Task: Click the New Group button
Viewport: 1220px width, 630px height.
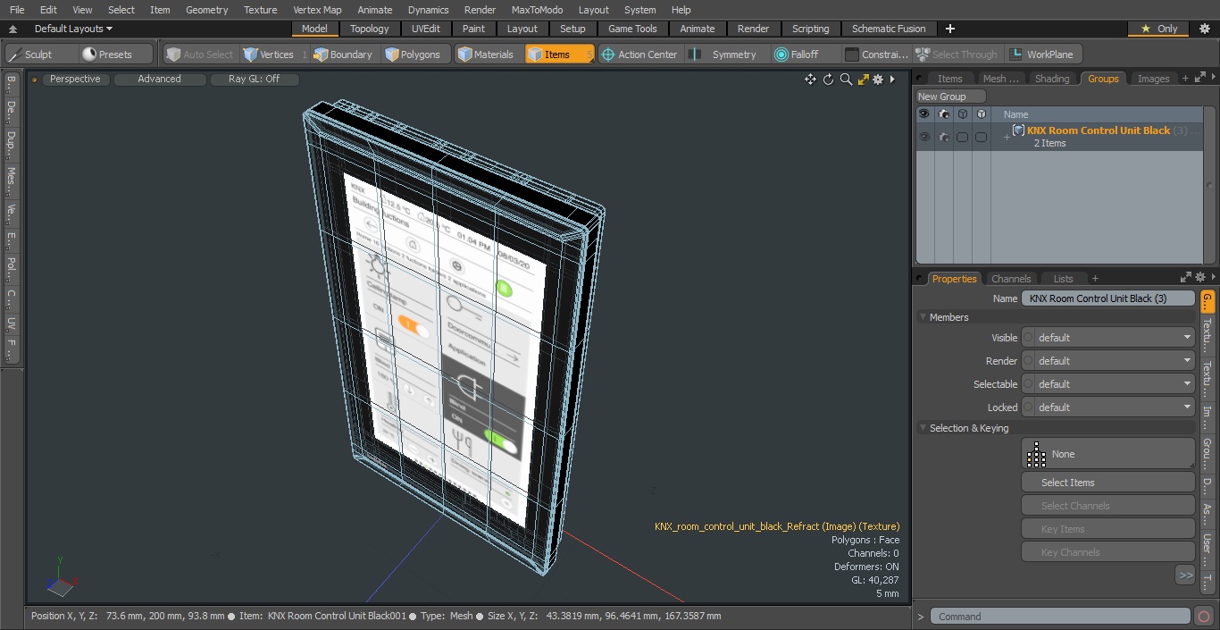Action: [x=950, y=97]
